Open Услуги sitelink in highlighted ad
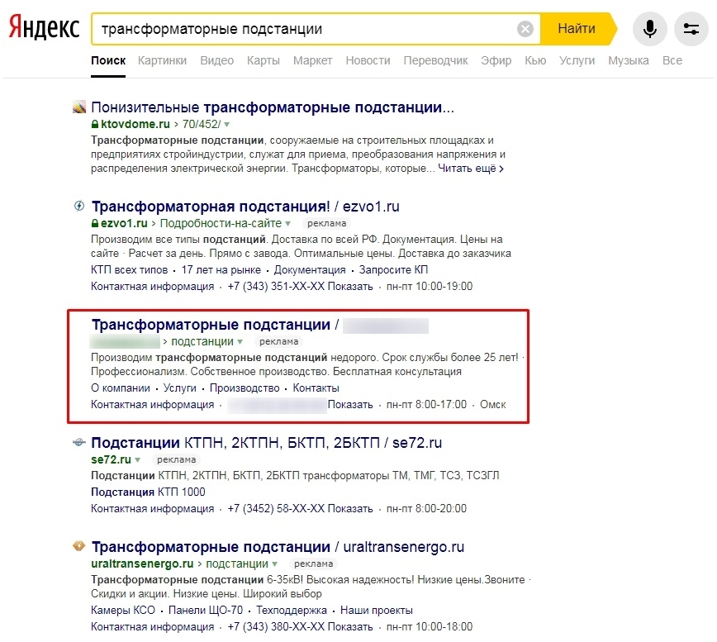This screenshot has width=717, height=642. [180, 388]
